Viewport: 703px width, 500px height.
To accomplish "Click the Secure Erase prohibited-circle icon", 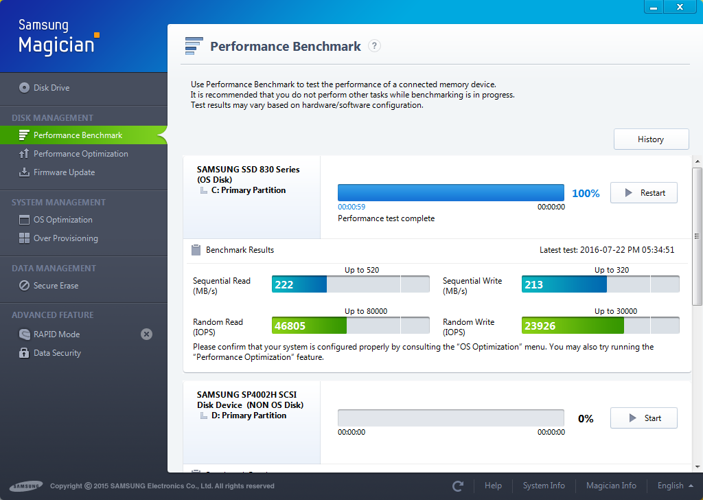I will (x=24, y=286).
